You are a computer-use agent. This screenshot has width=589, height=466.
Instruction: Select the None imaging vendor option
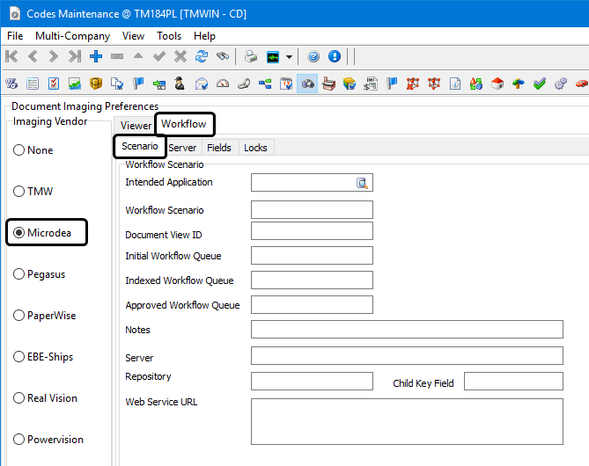click(19, 150)
